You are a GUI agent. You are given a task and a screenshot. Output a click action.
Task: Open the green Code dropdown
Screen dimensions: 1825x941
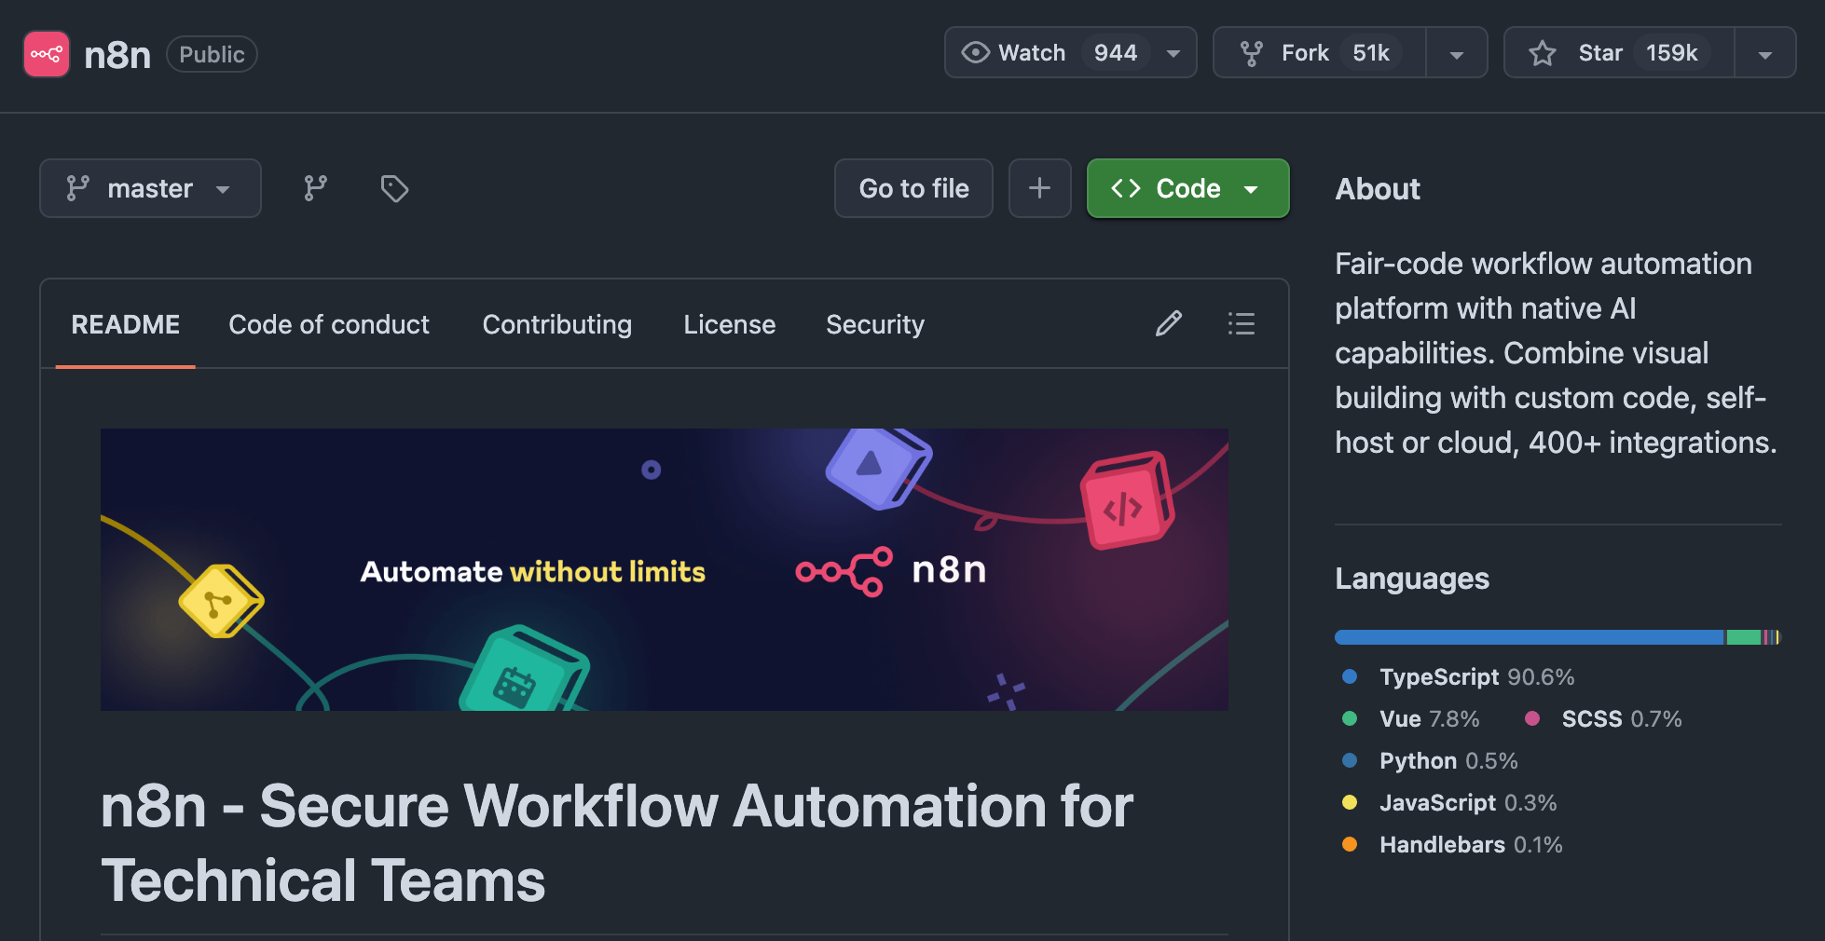click(1187, 188)
